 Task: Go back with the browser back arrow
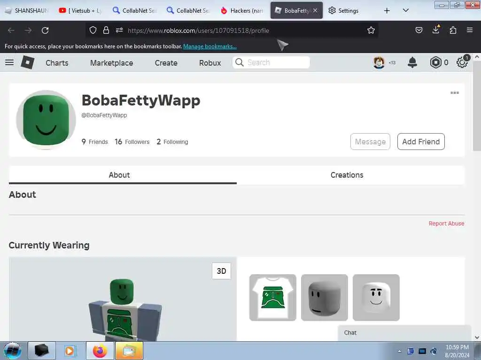11,30
